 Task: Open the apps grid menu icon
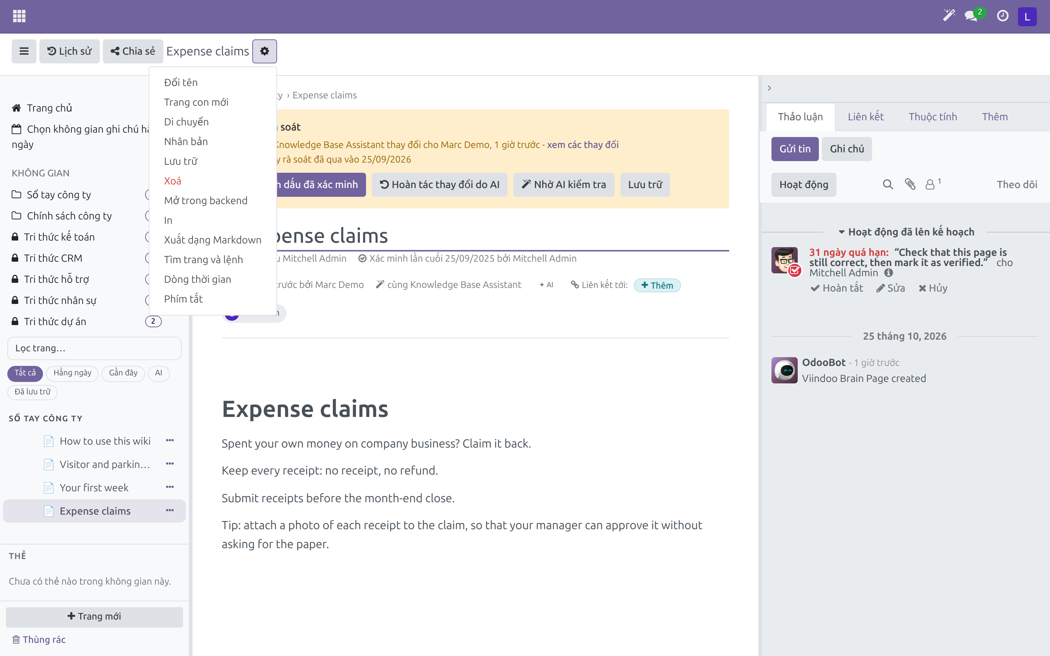(x=19, y=16)
